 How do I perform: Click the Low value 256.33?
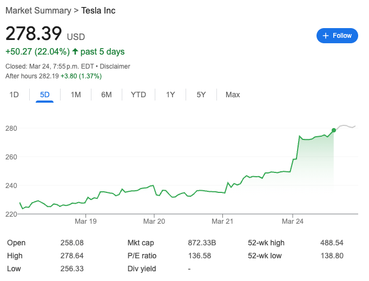coord(72,269)
